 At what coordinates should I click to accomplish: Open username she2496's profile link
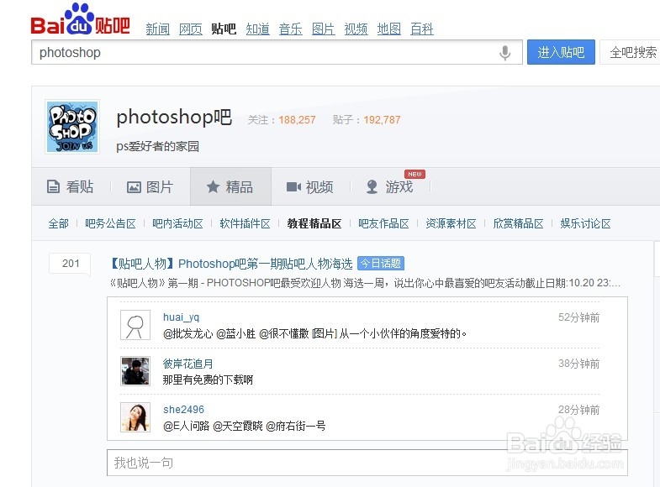[183, 410]
